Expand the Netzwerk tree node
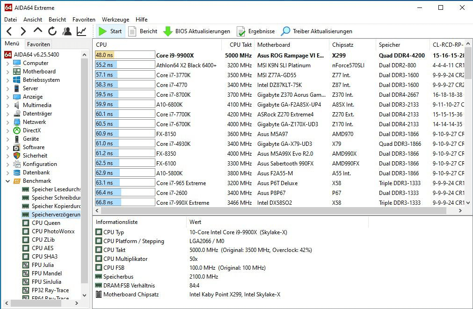Viewport: 473px width, 309px height. (8, 122)
